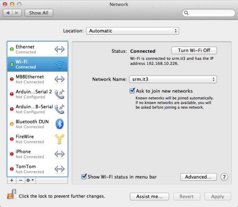Viewport: 238px width, 207px height.
Task: Go forward with the right arrow button
Action: (x=17, y=13)
